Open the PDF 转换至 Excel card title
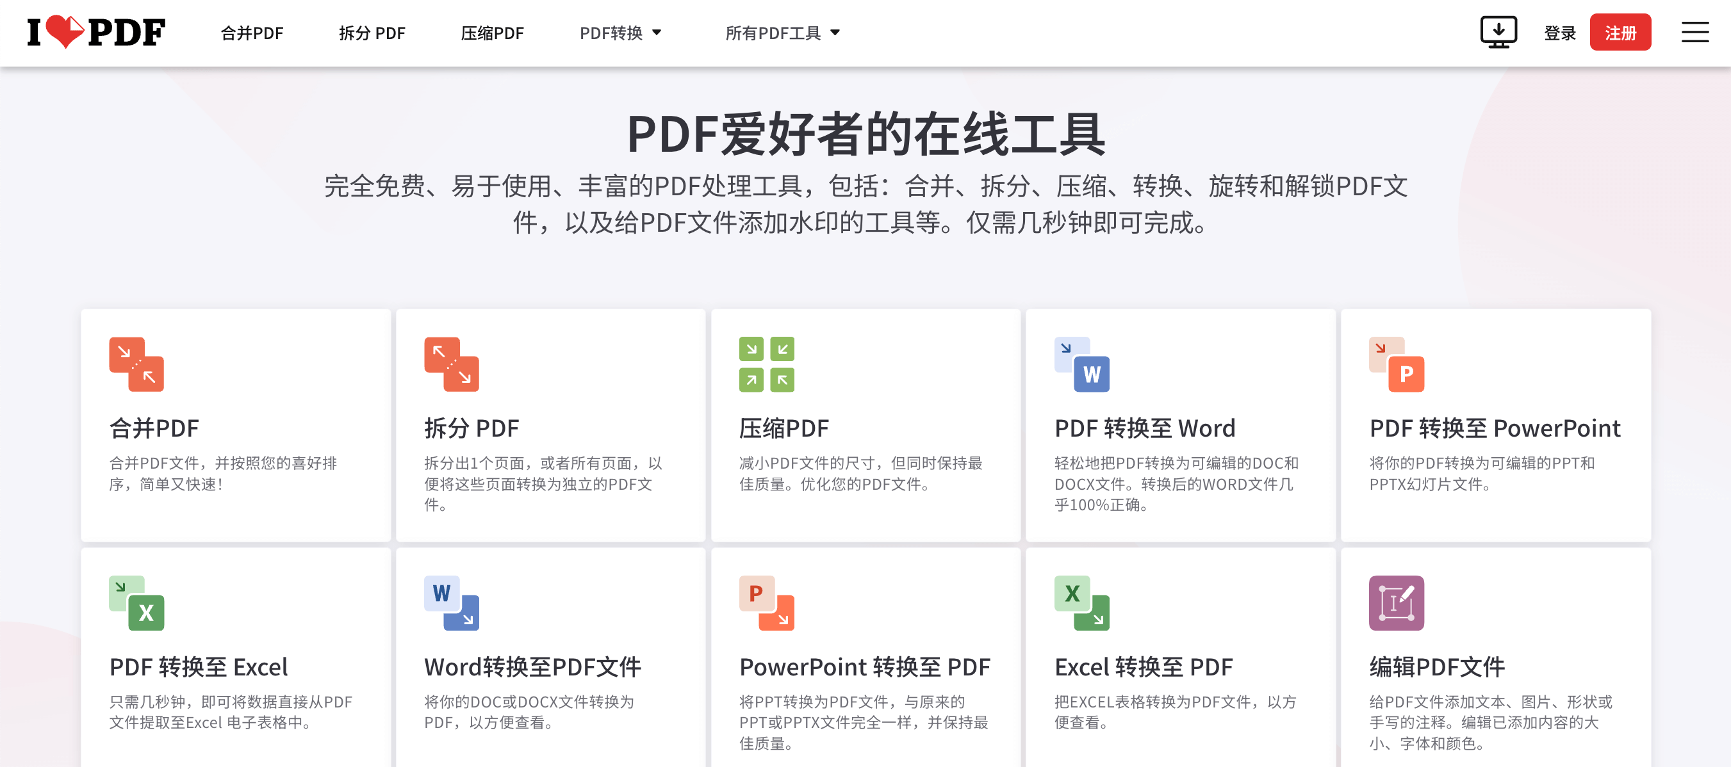The height and width of the screenshot is (767, 1731). pyautogui.click(x=198, y=666)
